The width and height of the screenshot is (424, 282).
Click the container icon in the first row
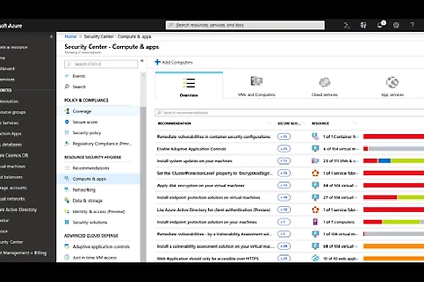[x=315, y=137]
